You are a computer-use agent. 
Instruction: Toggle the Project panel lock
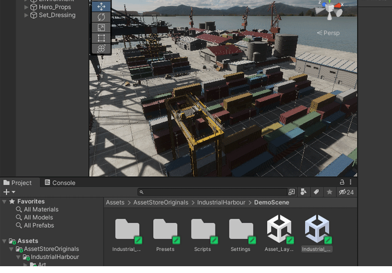tap(342, 183)
